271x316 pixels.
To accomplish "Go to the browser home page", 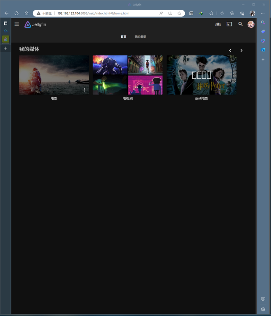I will click(27, 13).
